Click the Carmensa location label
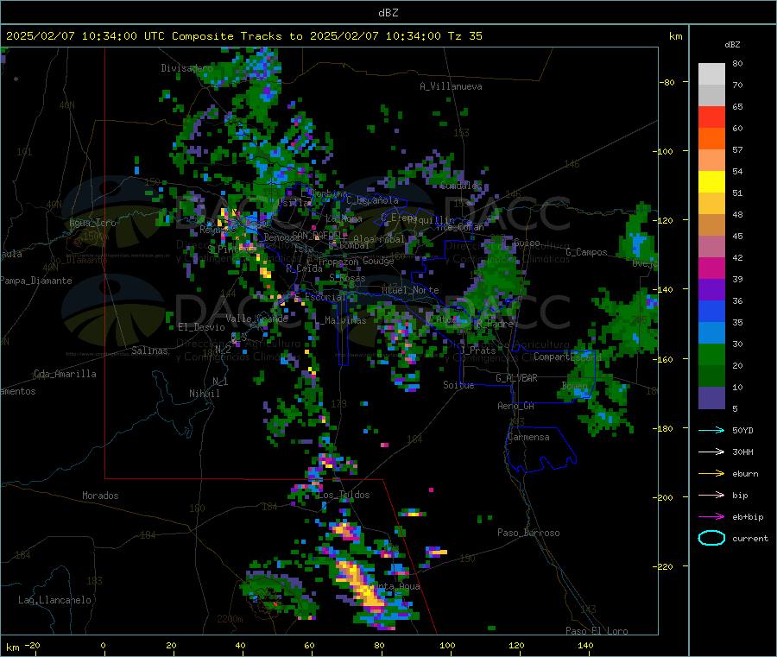The height and width of the screenshot is (657, 777). point(528,437)
